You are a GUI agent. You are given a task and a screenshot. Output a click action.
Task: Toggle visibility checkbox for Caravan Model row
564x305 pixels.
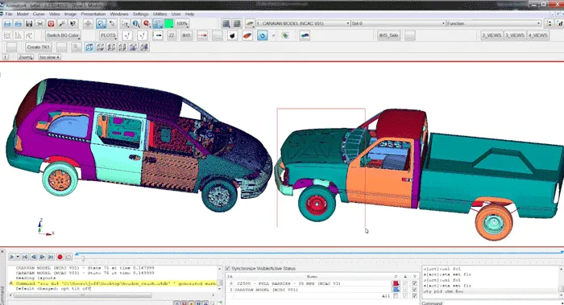[x=414, y=290]
